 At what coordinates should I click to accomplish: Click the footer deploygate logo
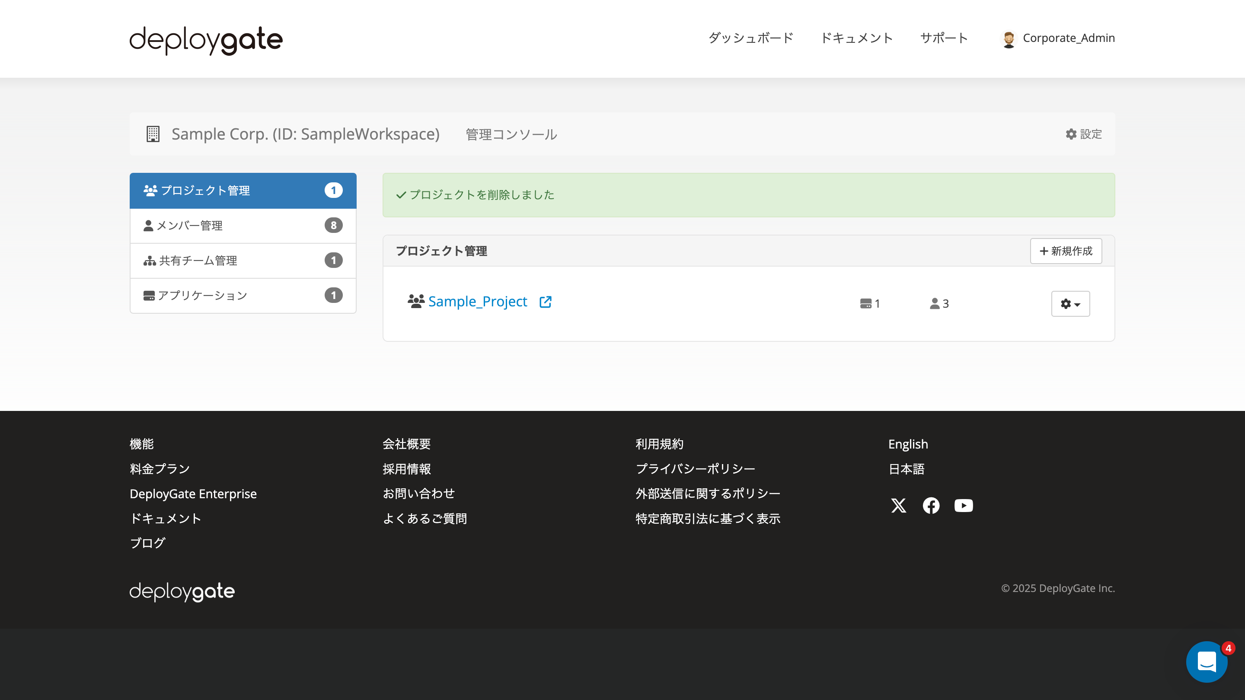click(x=182, y=591)
